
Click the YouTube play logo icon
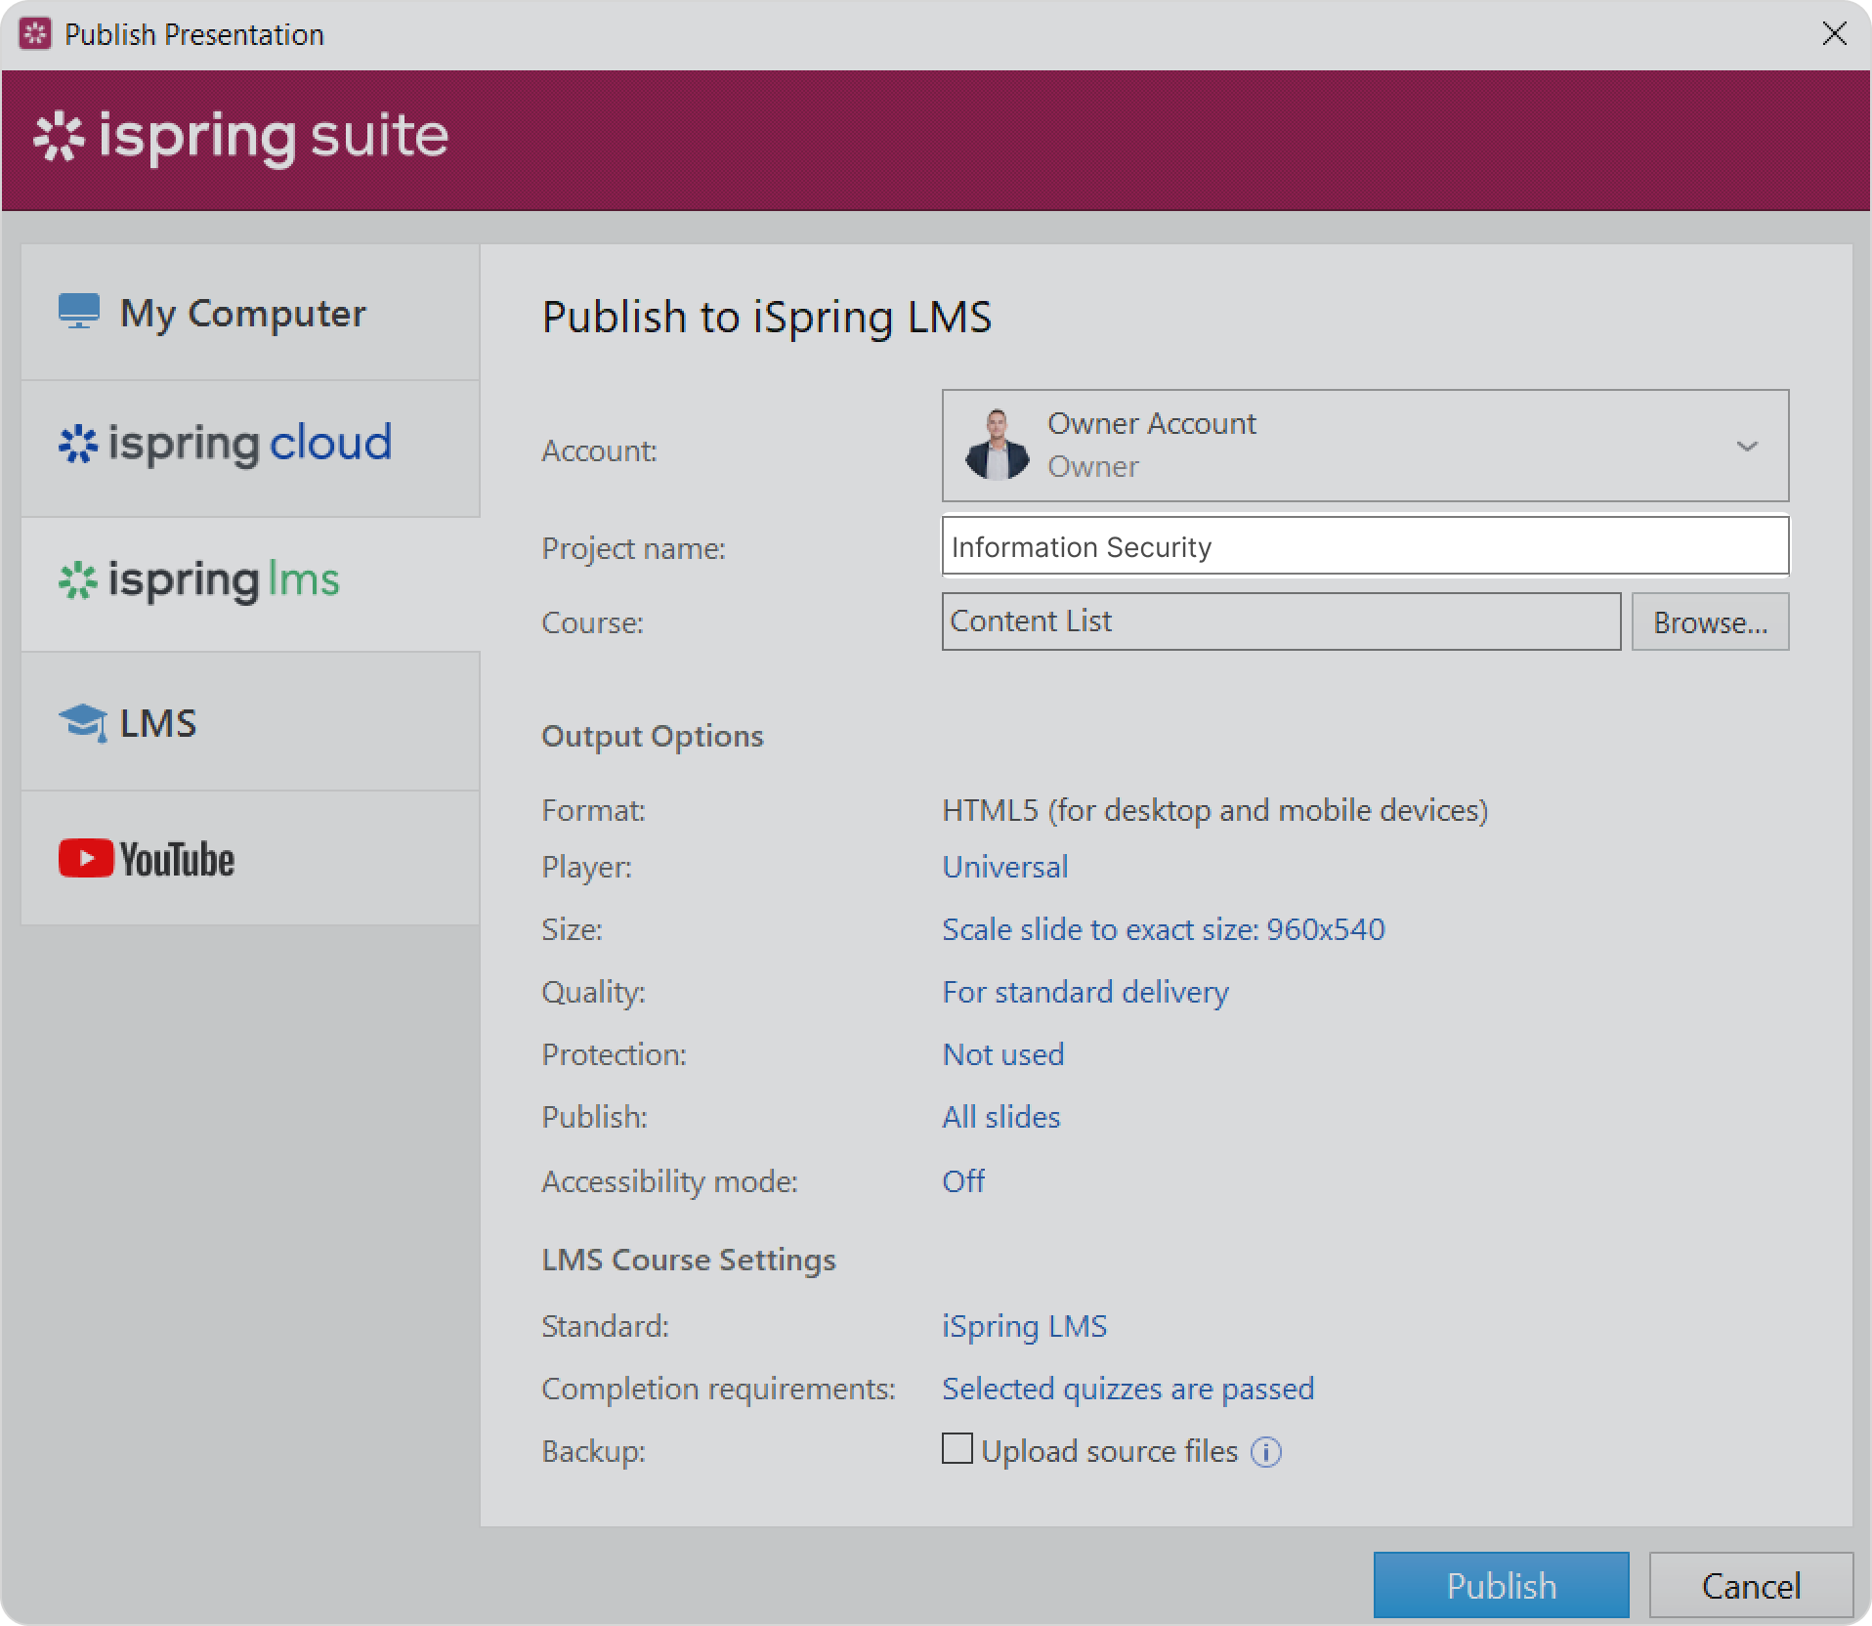tap(86, 859)
